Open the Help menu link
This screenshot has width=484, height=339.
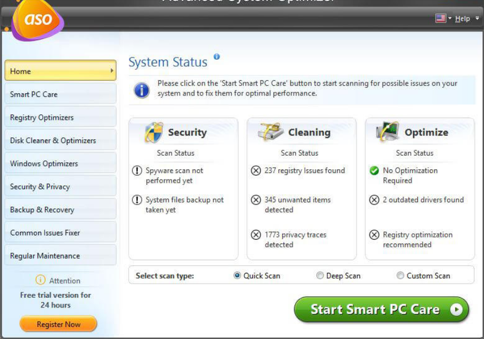point(462,18)
